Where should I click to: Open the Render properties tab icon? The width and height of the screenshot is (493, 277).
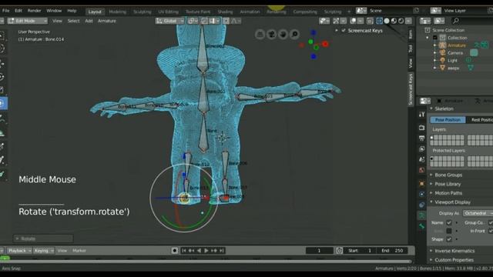click(x=421, y=128)
